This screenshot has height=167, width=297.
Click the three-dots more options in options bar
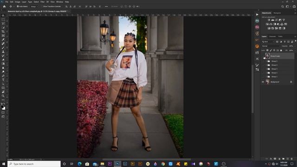(106, 6)
